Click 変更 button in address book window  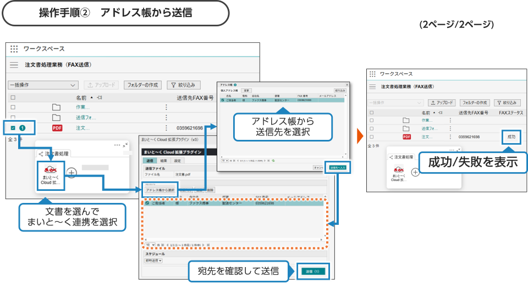click(x=246, y=90)
